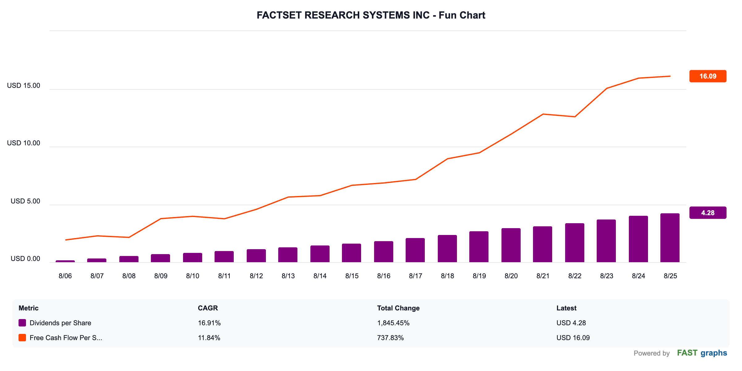The height and width of the screenshot is (371, 742).
Task: Click the 8/18 dividend bar
Action: [x=447, y=249]
